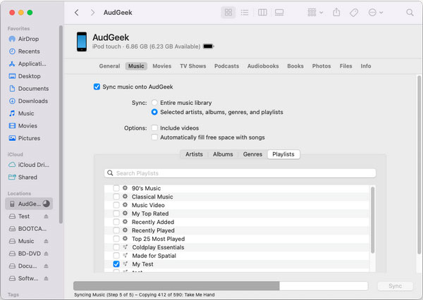This screenshot has height=300, width=423.
Task: Check the Coldplay Essentials playlist
Action: 116,247
